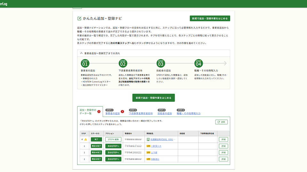Switch to the STEP4 職種・その他情報入力 tab

click(x=189, y=113)
